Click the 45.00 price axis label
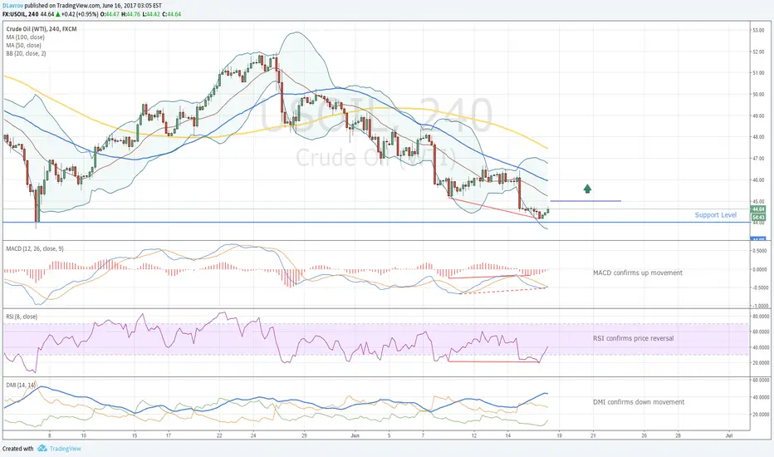774x457 pixels. (758, 201)
